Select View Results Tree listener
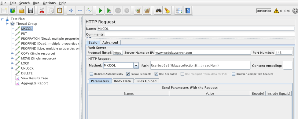 click(35, 78)
